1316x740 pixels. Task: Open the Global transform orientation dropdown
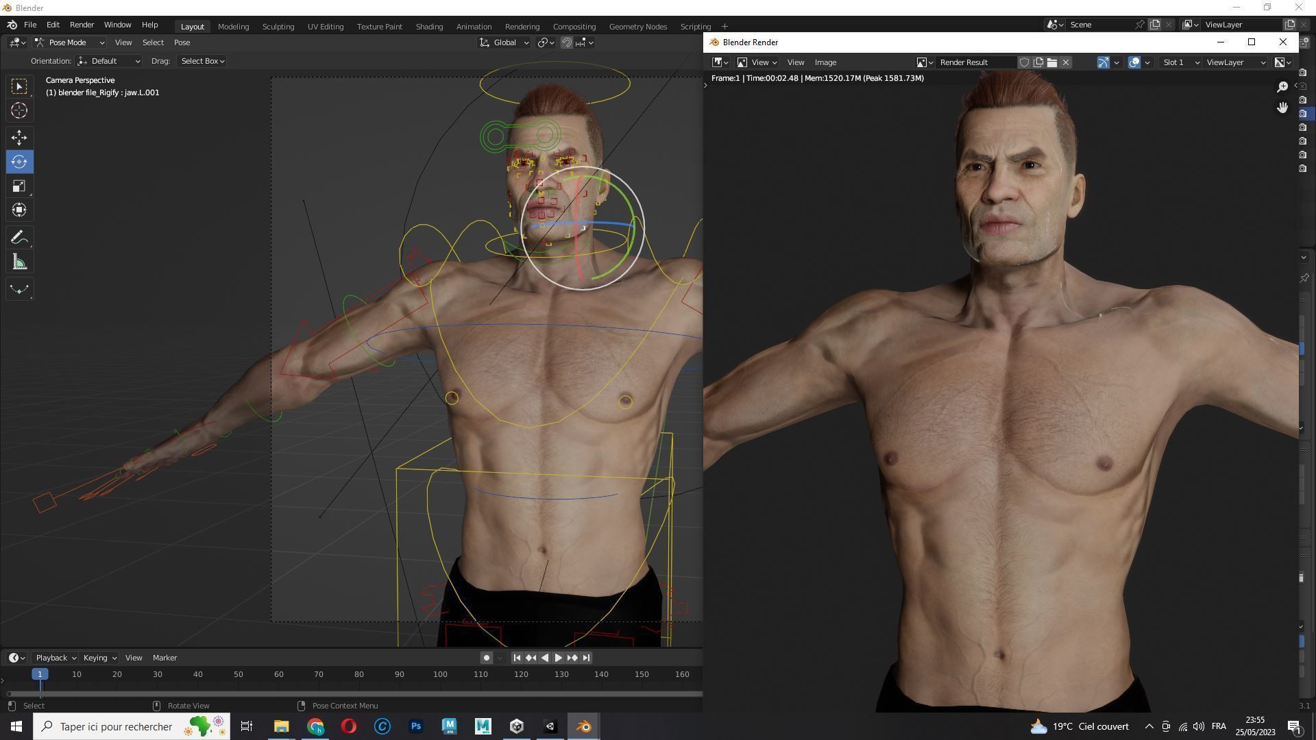click(505, 42)
